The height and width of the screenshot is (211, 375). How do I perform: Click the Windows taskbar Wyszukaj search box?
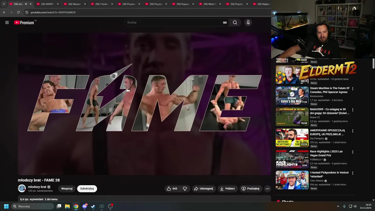point(33,206)
